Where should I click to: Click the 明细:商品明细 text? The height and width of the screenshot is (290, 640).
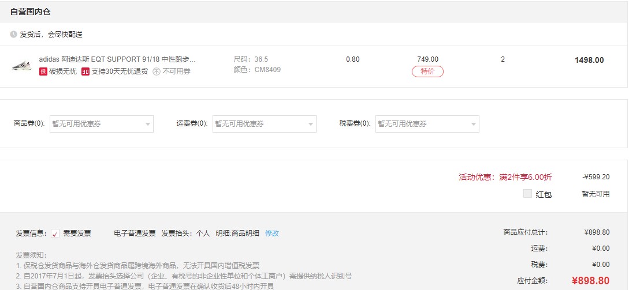[237, 233]
